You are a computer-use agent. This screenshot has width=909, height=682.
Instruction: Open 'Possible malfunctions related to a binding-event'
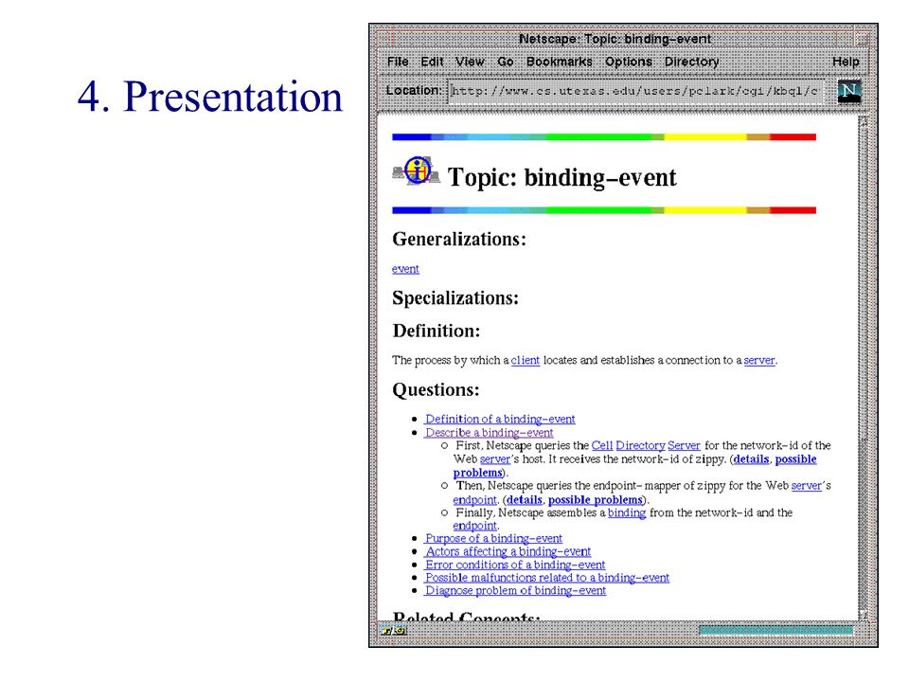click(x=546, y=578)
